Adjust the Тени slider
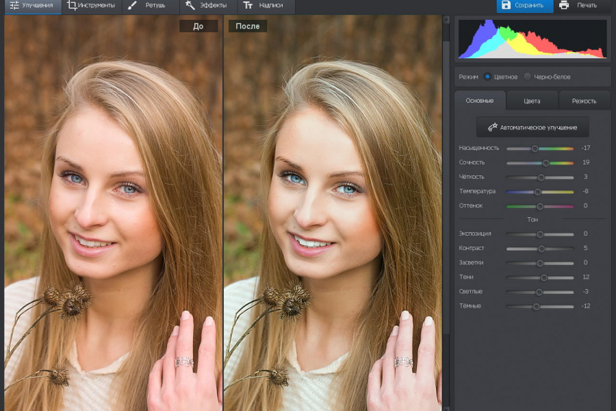This screenshot has width=616, height=411. tap(540, 277)
